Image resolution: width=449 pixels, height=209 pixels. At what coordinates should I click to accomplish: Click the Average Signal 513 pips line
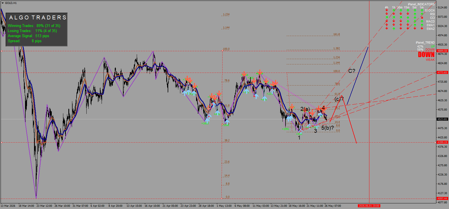[28, 36]
